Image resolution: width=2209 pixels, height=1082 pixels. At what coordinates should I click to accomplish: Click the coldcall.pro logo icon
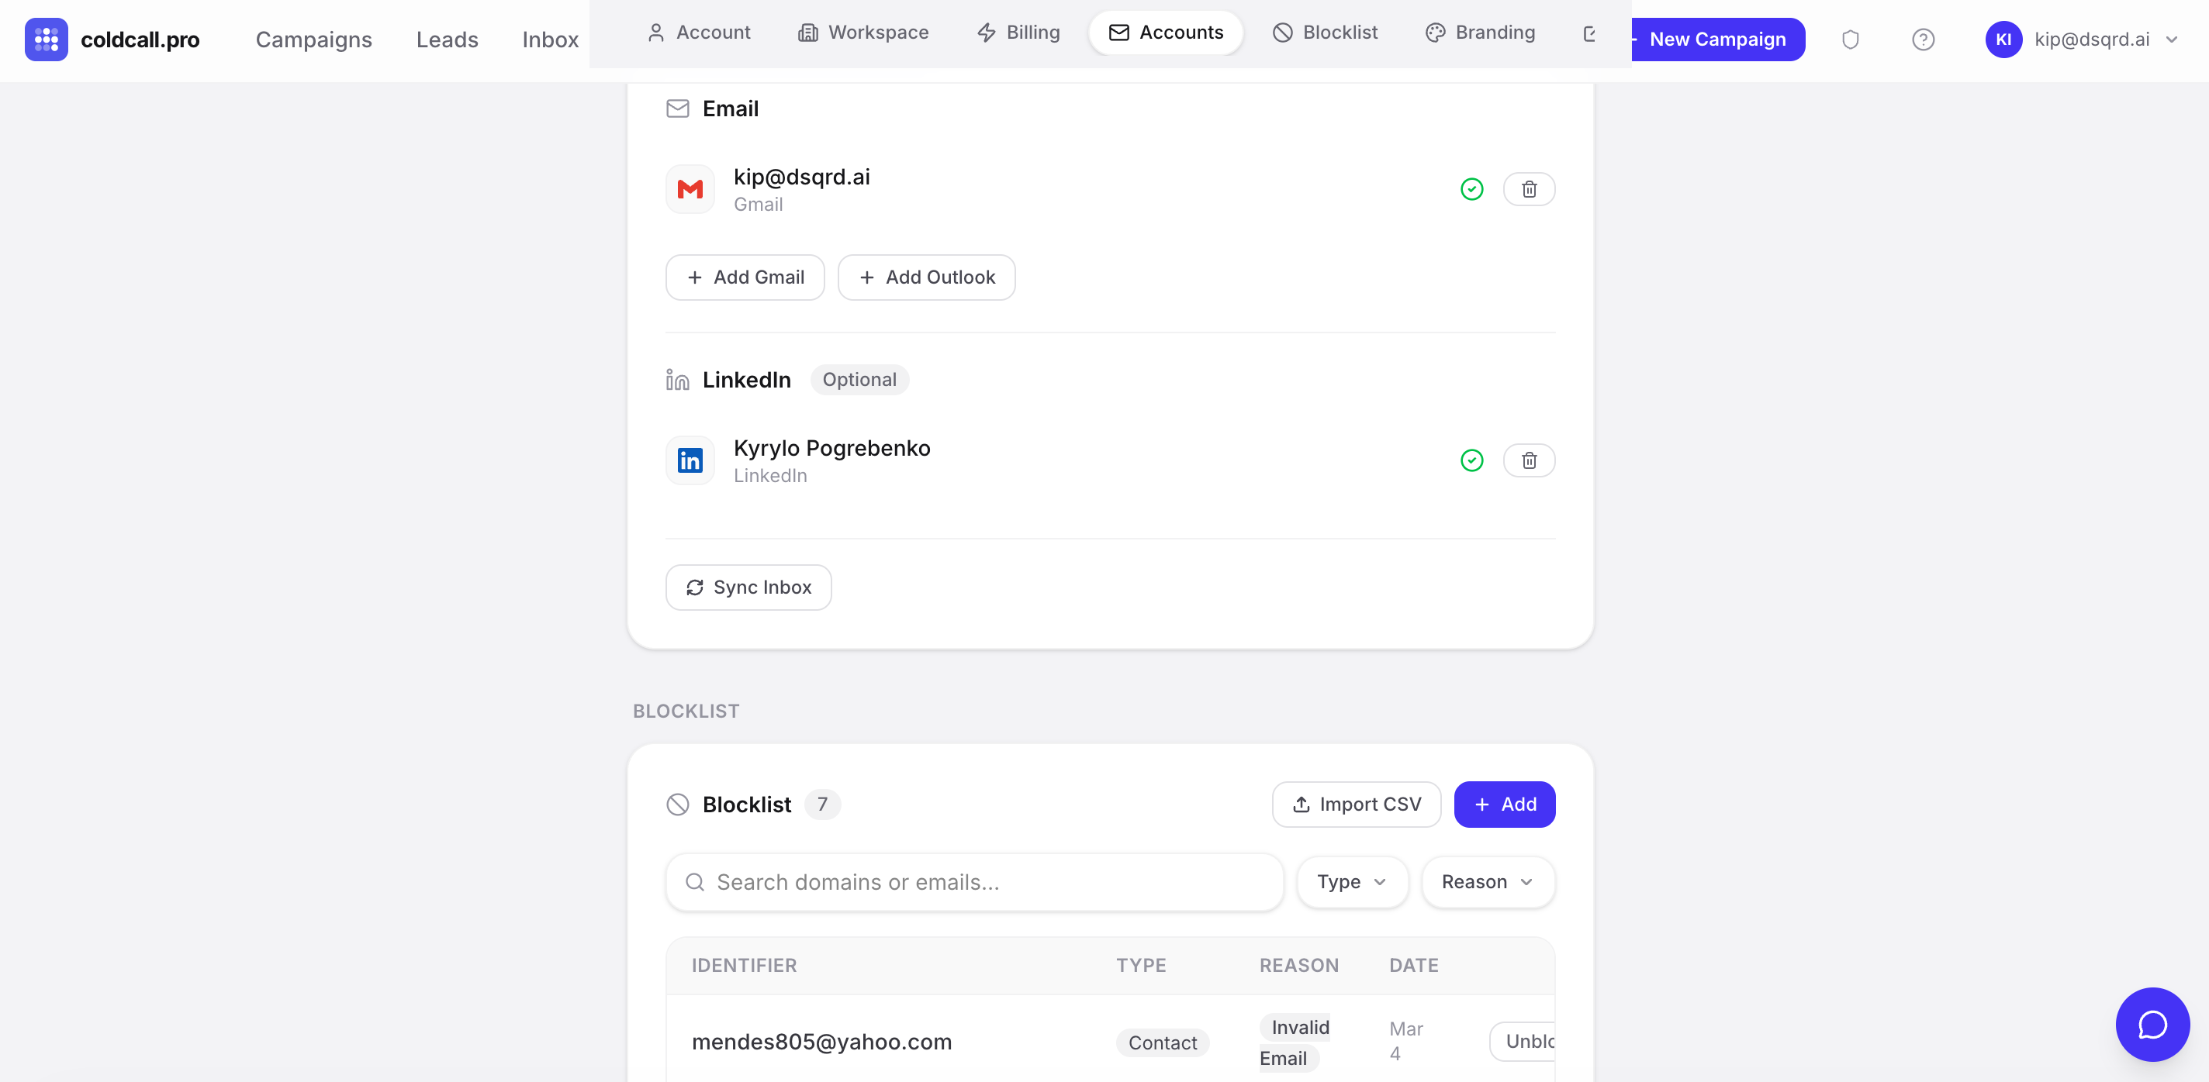pos(47,40)
